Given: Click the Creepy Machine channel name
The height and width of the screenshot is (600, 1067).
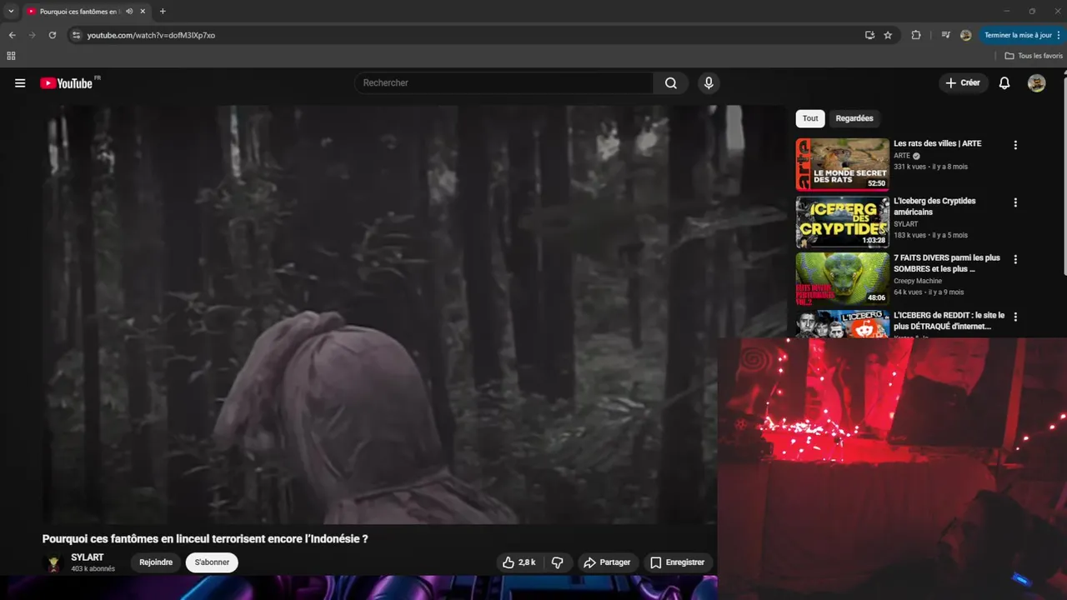Looking at the screenshot, I should [x=918, y=281].
